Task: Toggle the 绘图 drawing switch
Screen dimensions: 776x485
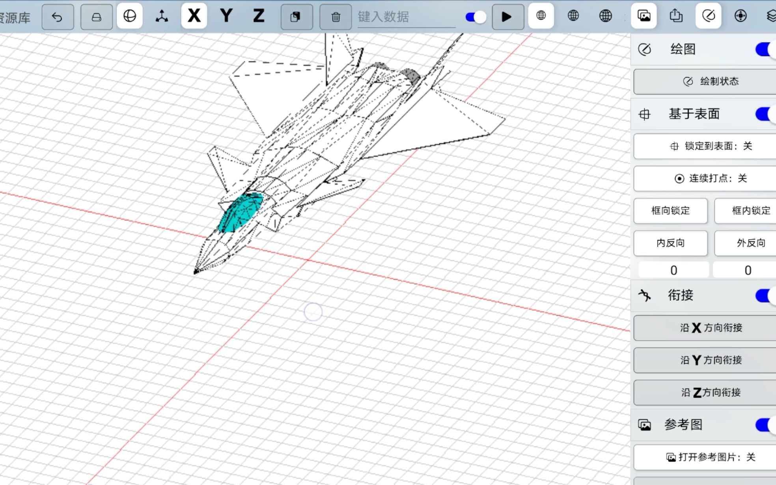Action: tap(765, 49)
